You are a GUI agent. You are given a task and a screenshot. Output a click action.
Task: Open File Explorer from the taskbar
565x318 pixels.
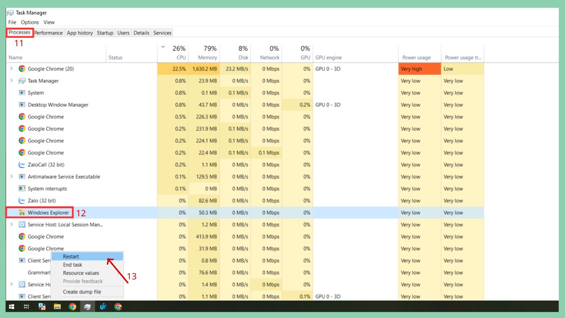click(x=57, y=306)
